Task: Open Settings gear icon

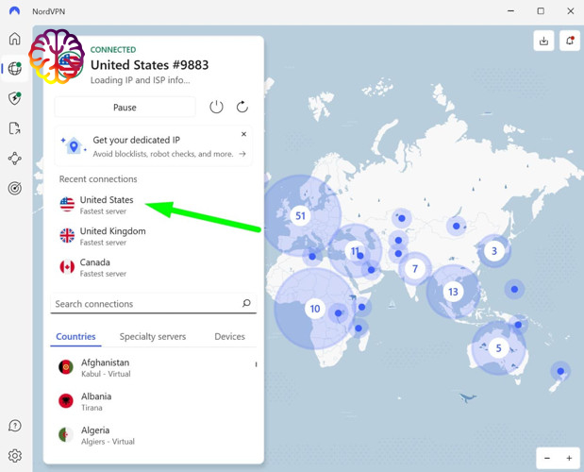Action: (x=15, y=455)
